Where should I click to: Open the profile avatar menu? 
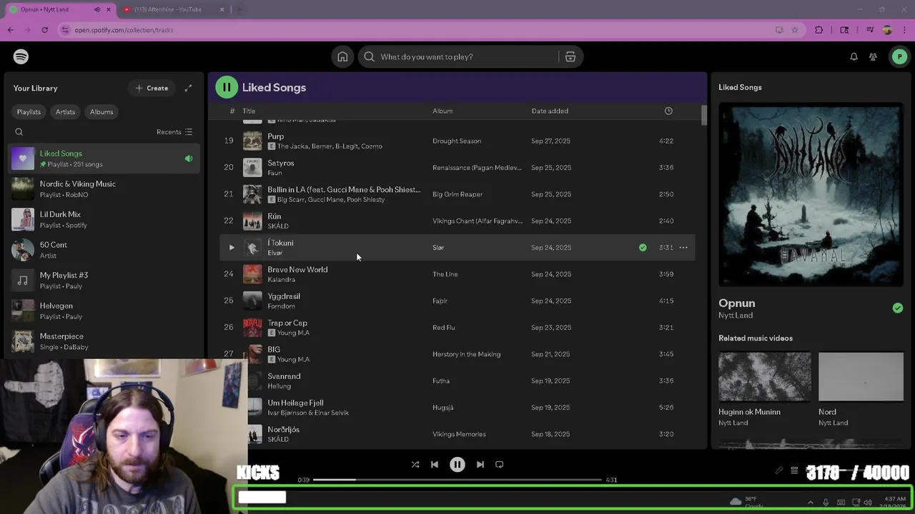point(899,56)
